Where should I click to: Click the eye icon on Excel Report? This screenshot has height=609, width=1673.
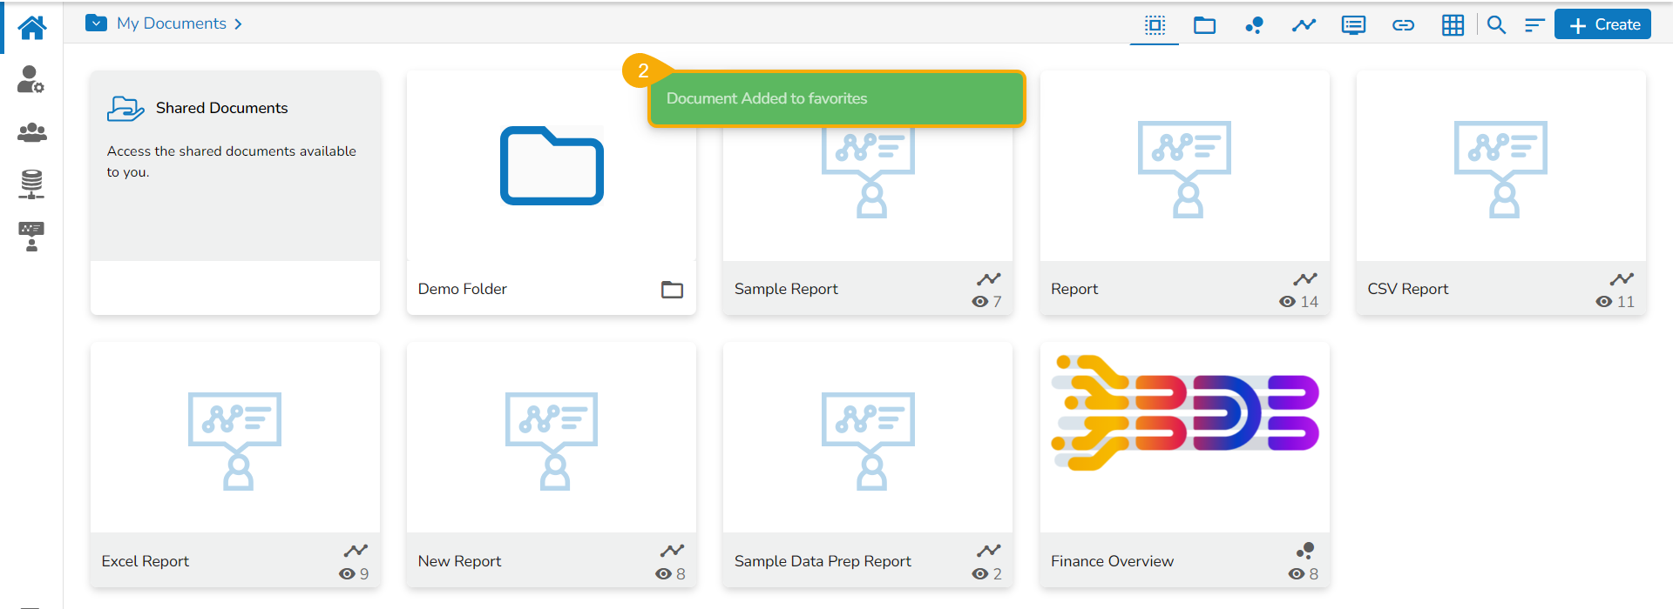[347, 574]
